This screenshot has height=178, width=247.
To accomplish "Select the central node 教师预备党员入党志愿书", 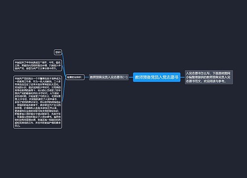I will (x=157, y=77).
